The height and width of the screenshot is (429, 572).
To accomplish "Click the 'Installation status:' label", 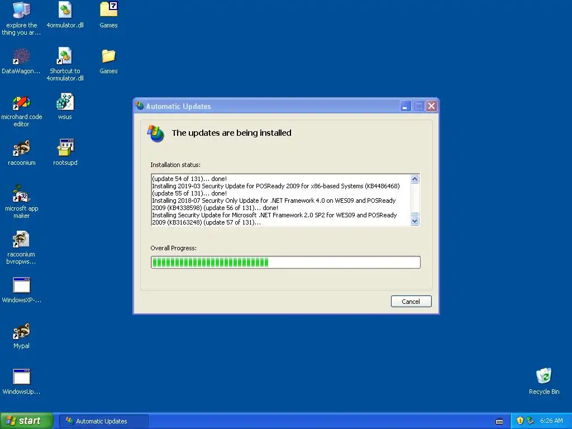I will tap(175, 165).
